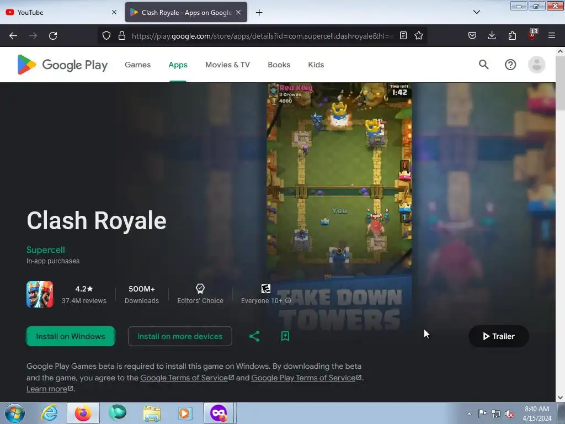565x424 pixels.
Task: Close the Clash Royale tab
Action: [x=238, y=12]
